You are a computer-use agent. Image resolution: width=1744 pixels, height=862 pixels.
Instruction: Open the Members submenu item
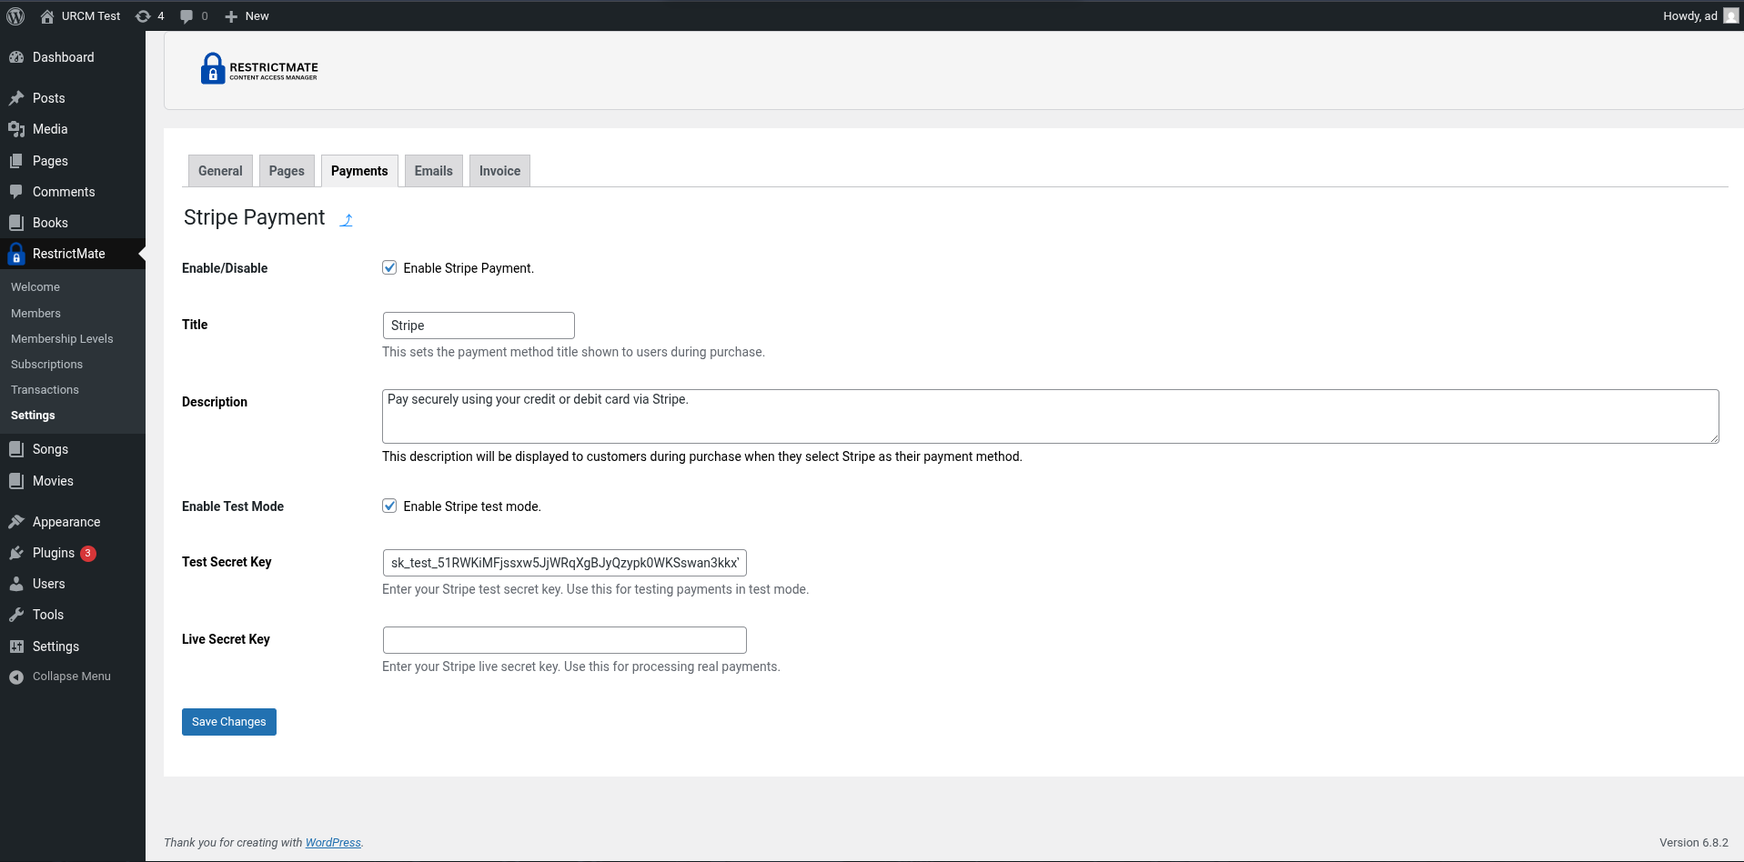(35, 314)
